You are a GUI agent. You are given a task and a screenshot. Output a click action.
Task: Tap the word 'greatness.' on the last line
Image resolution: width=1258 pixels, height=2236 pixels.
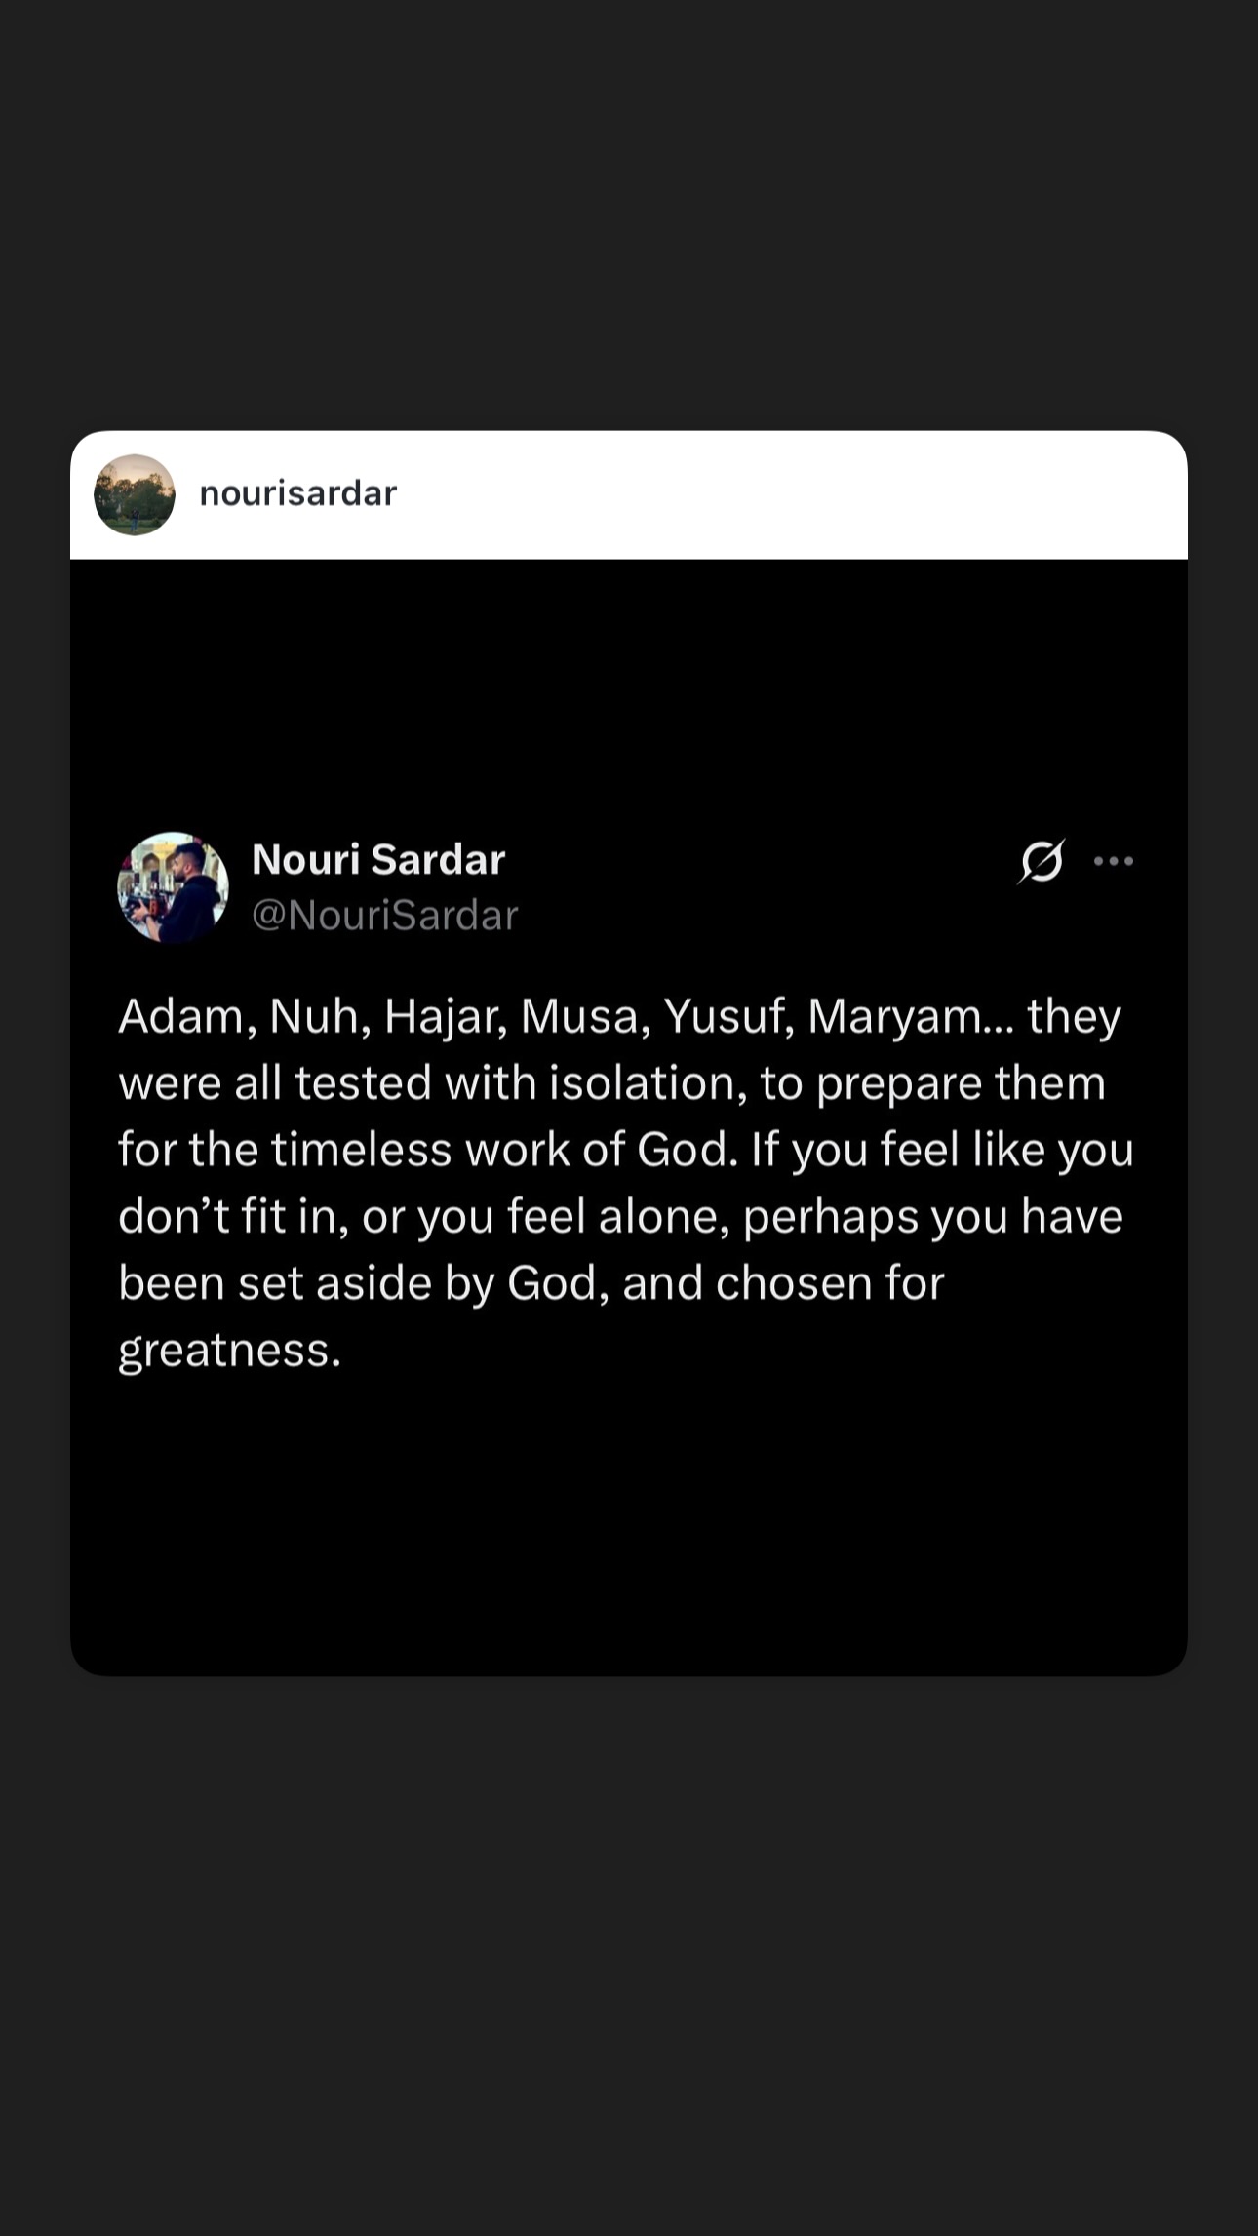[x=230, y=1351]
